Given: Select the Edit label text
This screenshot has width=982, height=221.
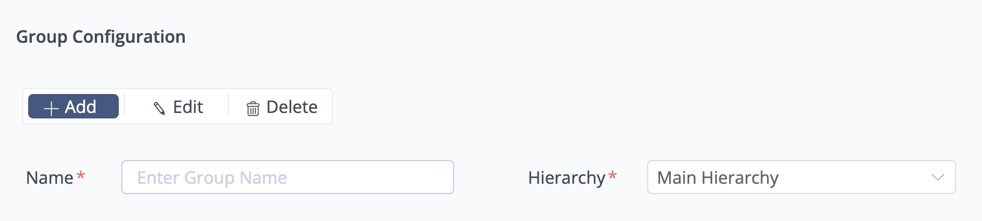Looking at the screenshot, I should (188, 107).
